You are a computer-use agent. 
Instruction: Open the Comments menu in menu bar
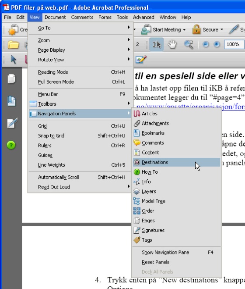point(82,18)
